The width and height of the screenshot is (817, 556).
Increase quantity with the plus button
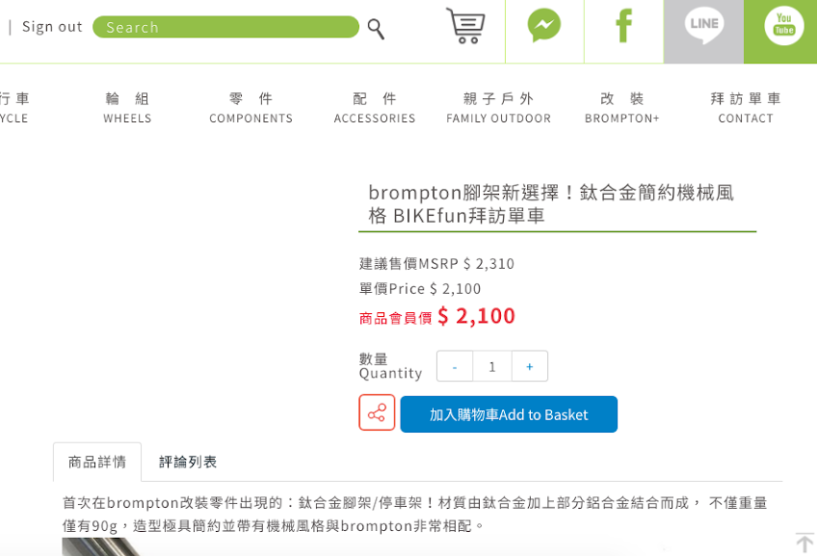529,366
